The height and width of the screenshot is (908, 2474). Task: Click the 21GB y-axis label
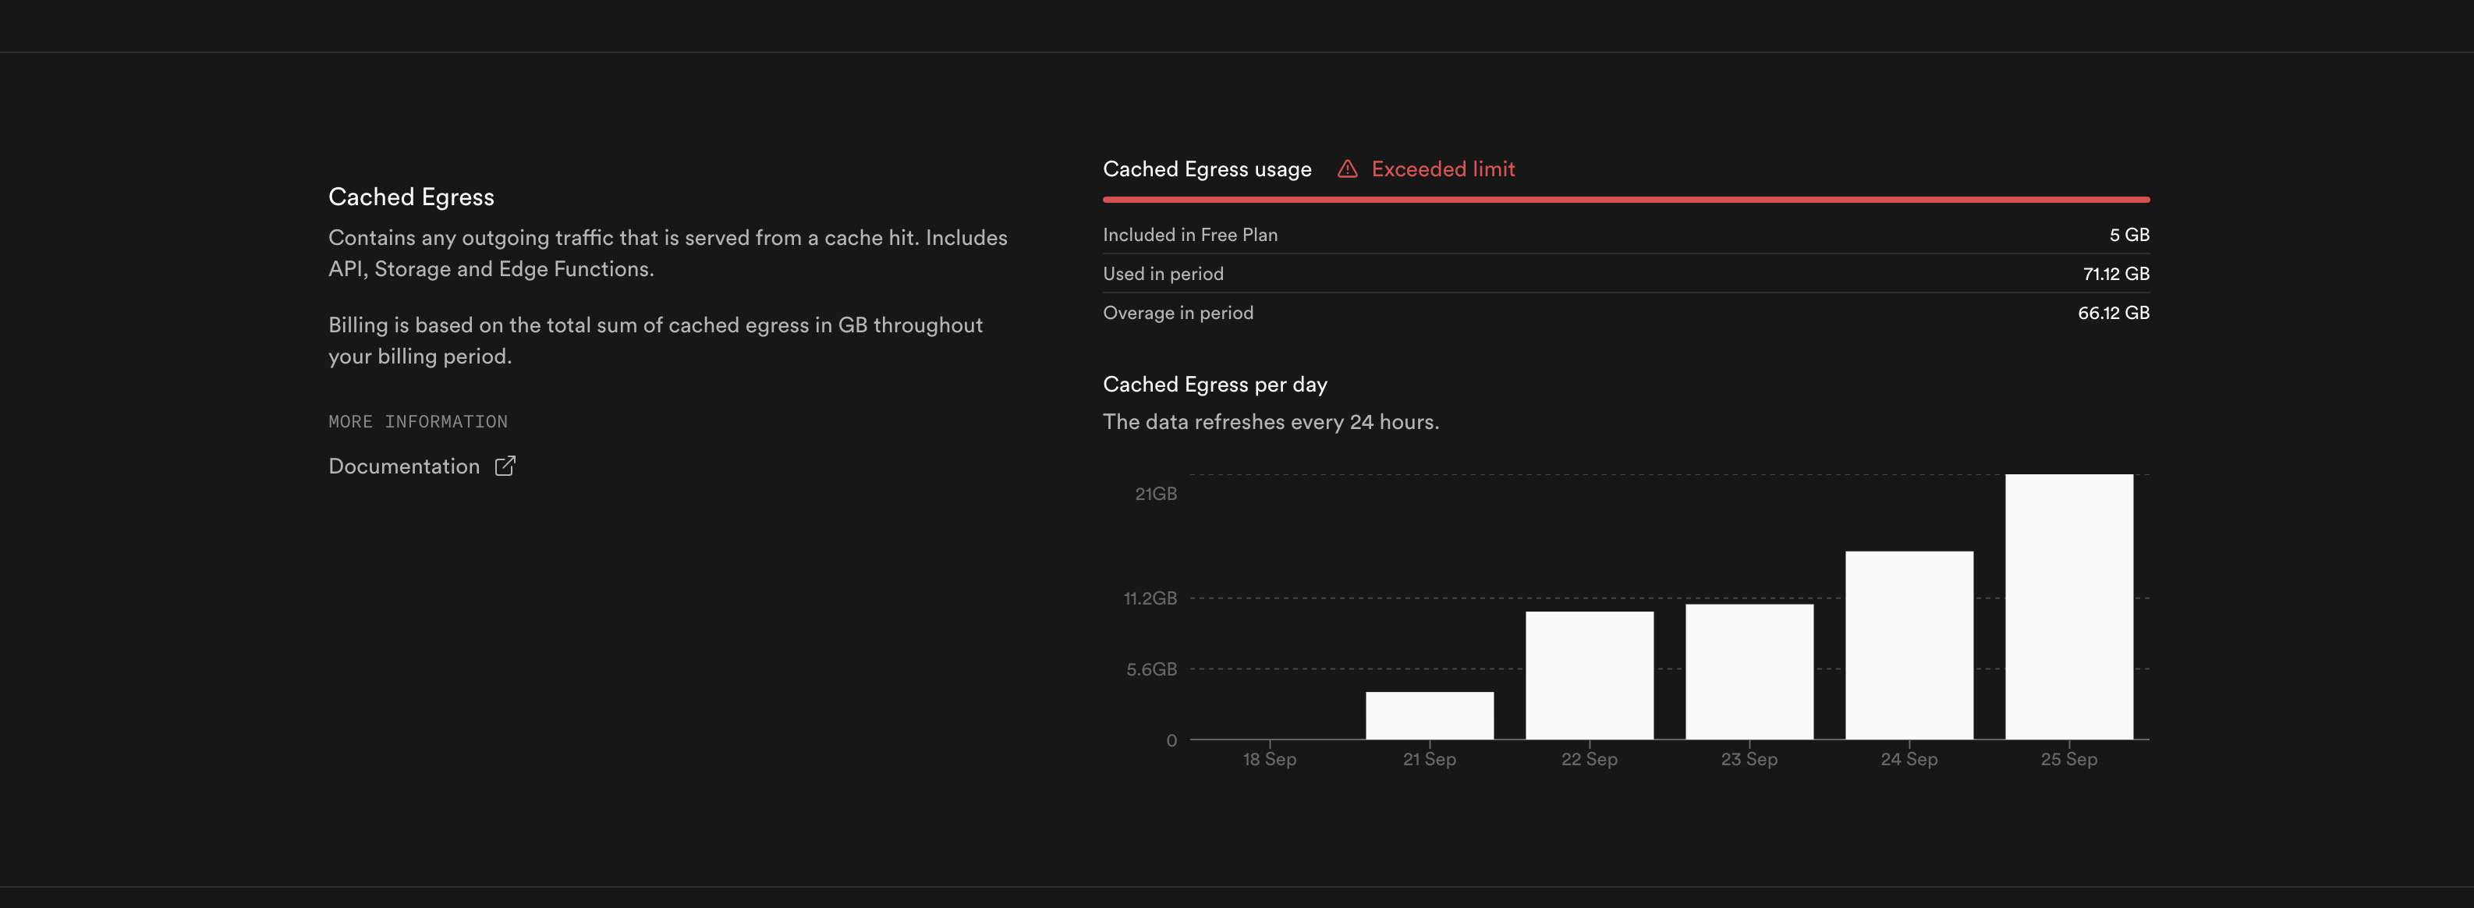1155,494
